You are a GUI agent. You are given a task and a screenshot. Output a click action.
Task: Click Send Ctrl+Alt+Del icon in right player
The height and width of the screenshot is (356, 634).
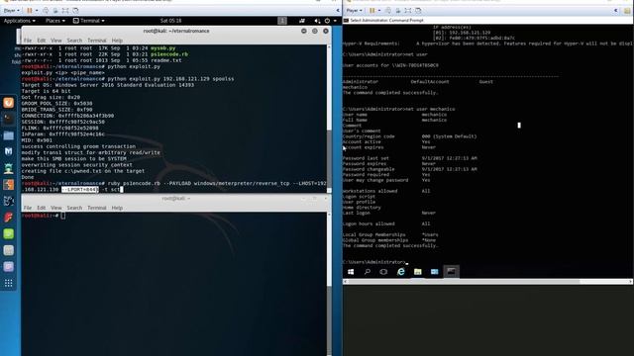pyautogui.click(x=388, y=11)
